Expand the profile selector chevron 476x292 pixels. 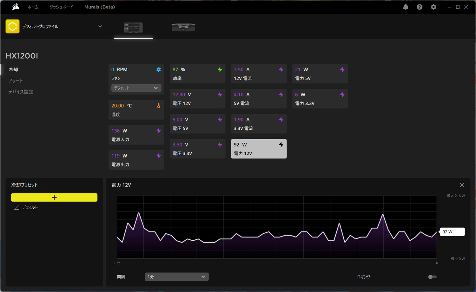click(x=100, y=26)
